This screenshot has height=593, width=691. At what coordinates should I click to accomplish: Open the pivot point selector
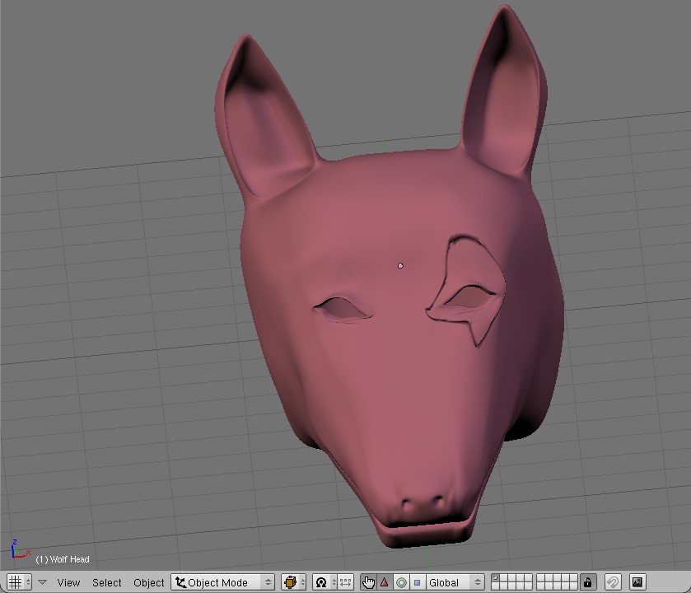(324, 582)
